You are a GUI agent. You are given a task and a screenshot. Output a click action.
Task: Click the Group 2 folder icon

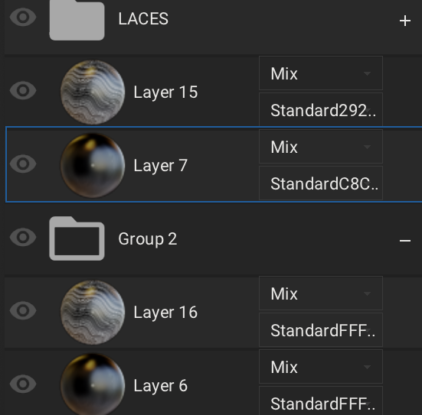coord(77,238)
